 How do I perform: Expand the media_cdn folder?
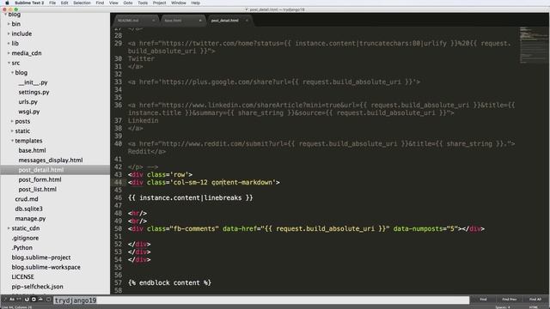[9, 53]
